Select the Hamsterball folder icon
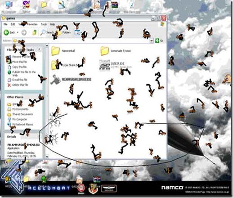This screenshot has height=198, width=233. (55, 51)
